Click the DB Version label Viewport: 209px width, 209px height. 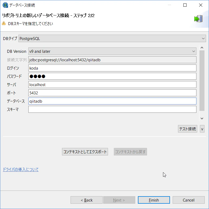pyautogui.click(x=17, y=51)
